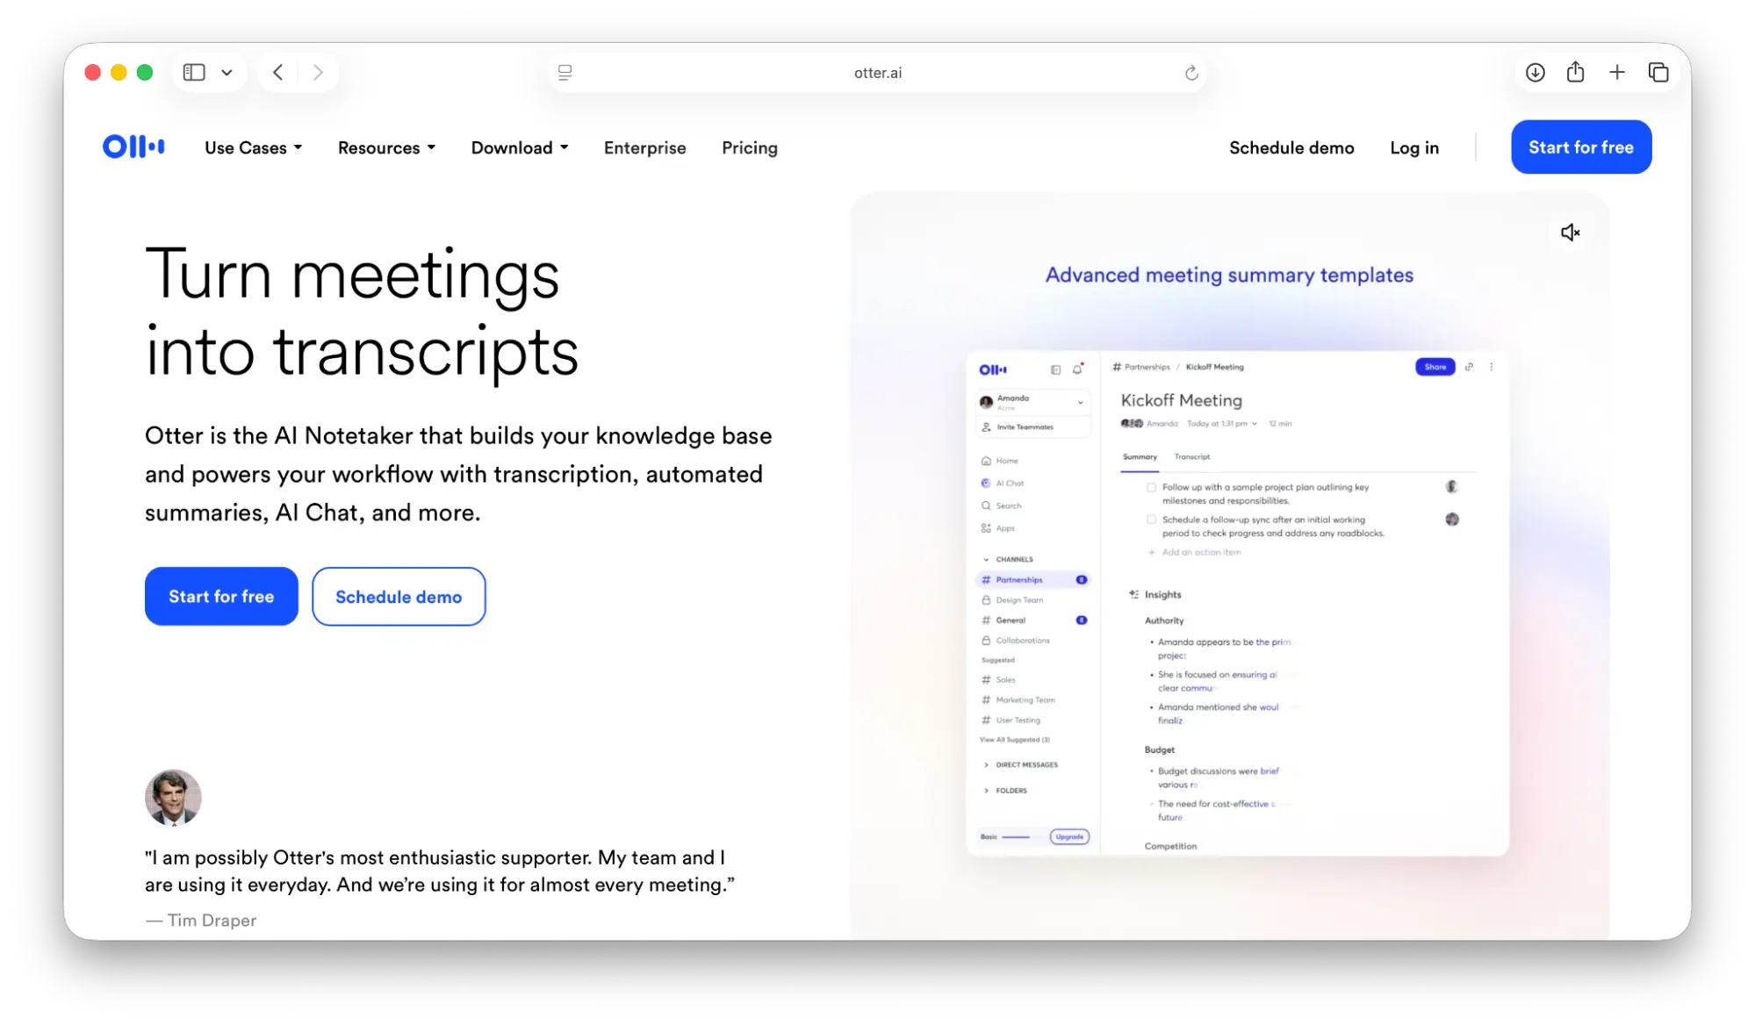
Task: Show Safari's sidebar using the sidebar icon
Action: 194,72
